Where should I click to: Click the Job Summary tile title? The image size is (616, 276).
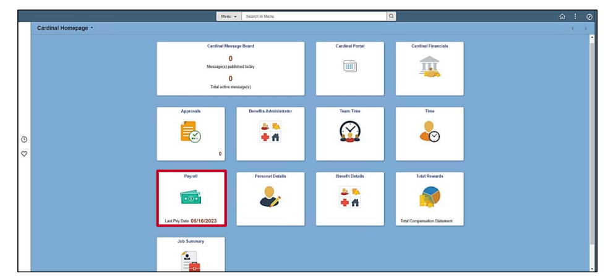coord(190,241)
